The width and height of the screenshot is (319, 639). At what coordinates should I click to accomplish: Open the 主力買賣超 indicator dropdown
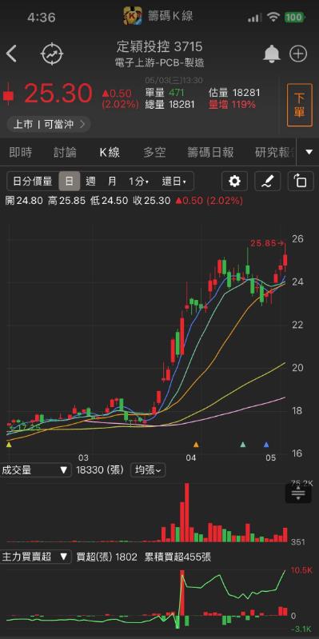35,557
